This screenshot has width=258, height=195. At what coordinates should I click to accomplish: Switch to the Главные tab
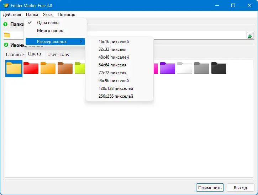tap(15, 55)
